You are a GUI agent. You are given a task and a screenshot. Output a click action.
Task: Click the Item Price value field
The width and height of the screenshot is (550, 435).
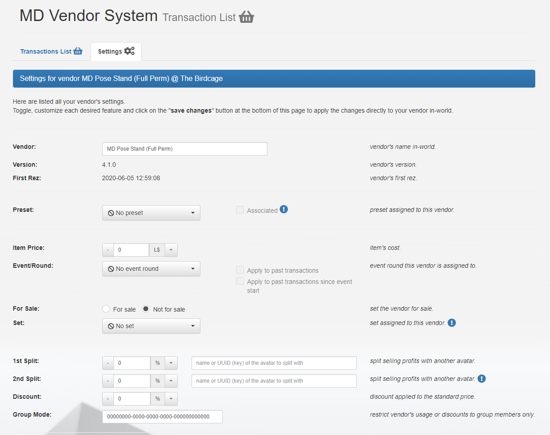(131, 250)
